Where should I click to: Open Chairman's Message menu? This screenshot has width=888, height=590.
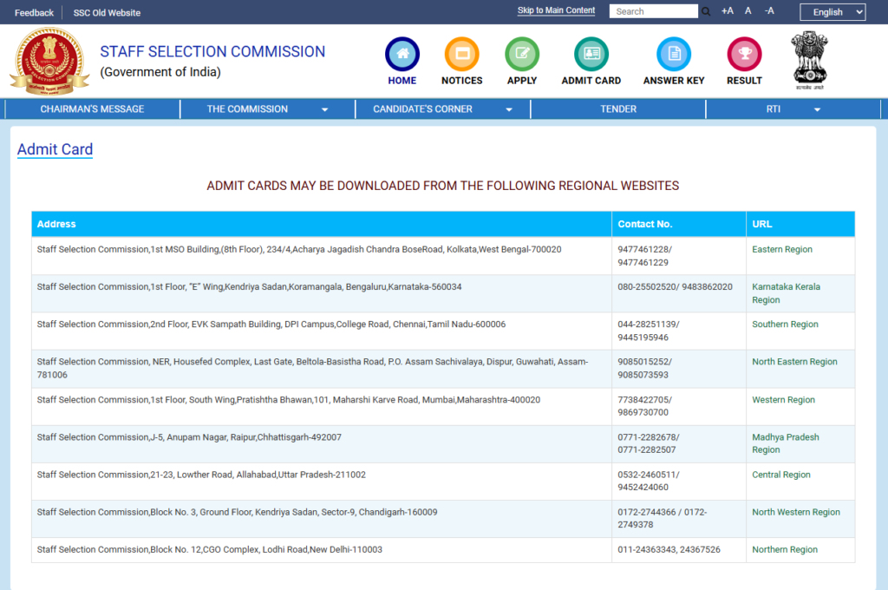click(92, 108)
